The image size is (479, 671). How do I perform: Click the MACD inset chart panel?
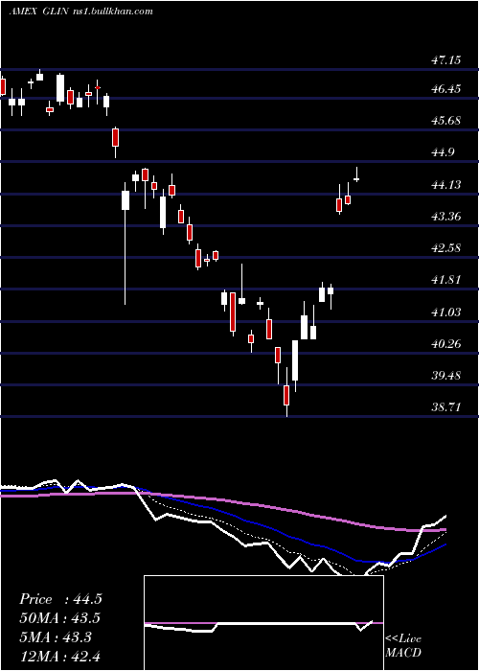point(263,623)
